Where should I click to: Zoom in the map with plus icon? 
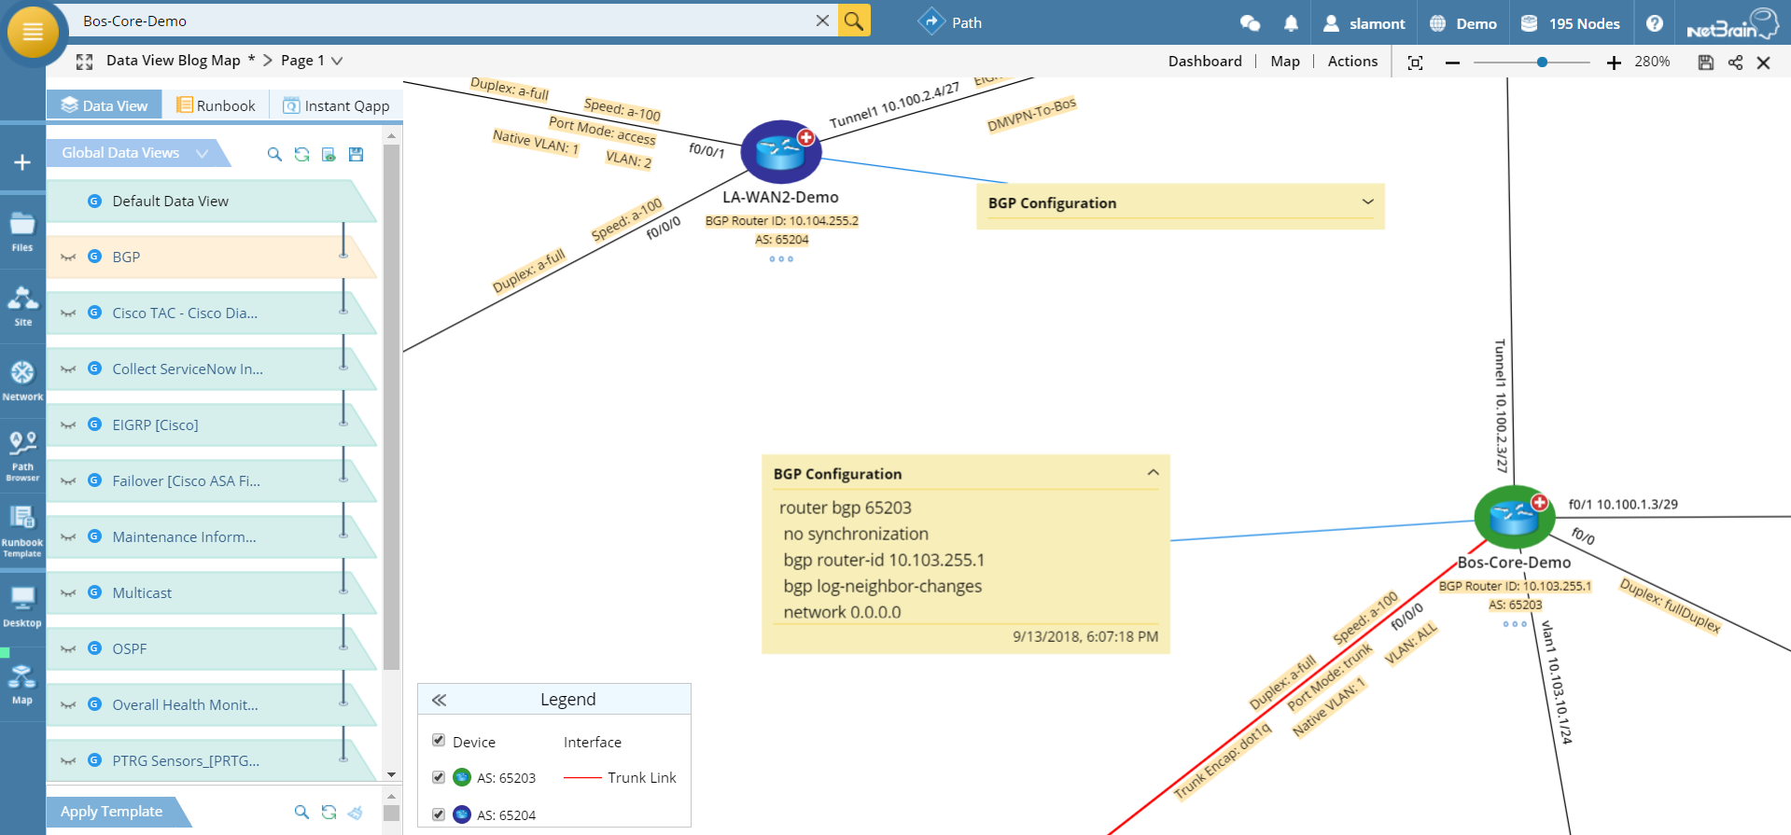click(1614, 63)
